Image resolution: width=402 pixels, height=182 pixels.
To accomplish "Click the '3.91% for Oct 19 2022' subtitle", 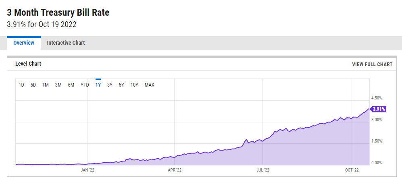I will tap(42, 24).
